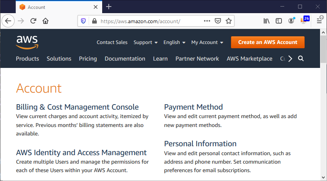Open the AWS site search magnifier
327x181 pixels.
click(301, 59)
